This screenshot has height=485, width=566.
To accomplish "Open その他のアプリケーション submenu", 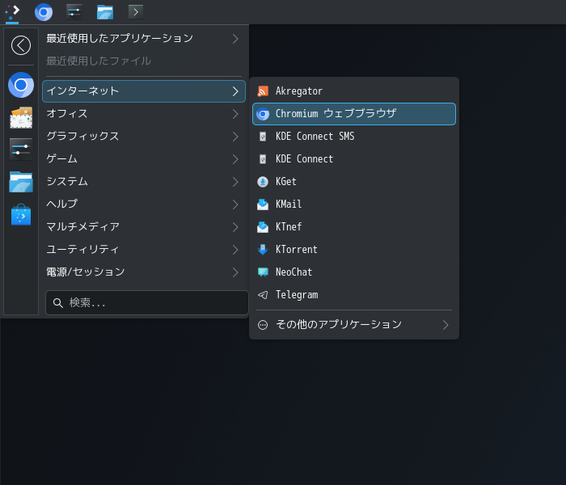I will [354, 325].
